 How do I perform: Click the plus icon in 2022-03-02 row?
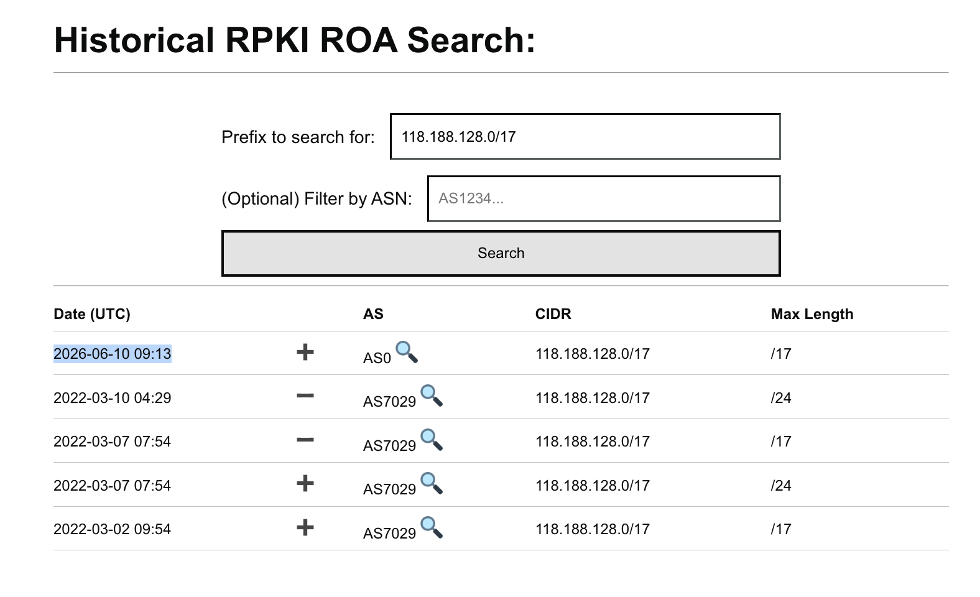click(x=305, y=528)
